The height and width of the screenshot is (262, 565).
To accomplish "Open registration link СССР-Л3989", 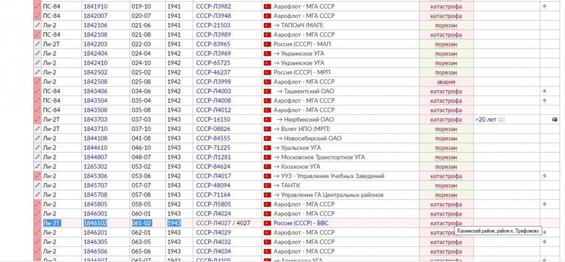I will click(x=214, y=35).
